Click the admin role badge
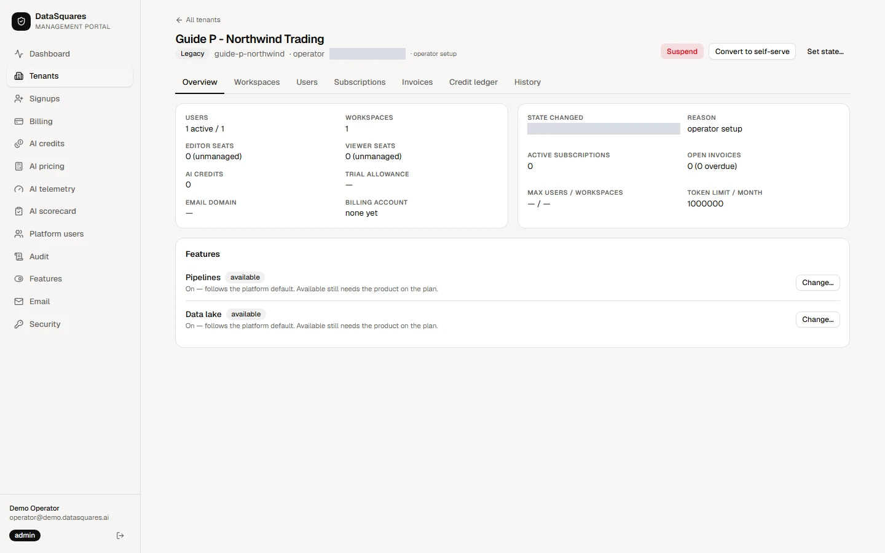The height and width of the screenshot is (553, 885). (25, 536)
